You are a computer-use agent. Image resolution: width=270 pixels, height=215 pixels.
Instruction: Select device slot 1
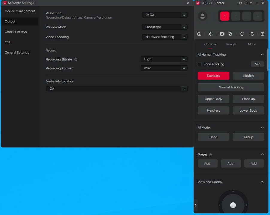pos(225,16)
